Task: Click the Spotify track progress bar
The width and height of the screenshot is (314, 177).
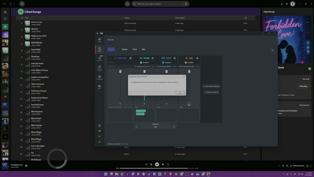Action: [157, 168]
